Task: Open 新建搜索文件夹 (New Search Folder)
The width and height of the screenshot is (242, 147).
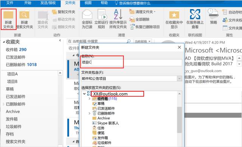Action: pyautogui.click(x=24, y=19)
